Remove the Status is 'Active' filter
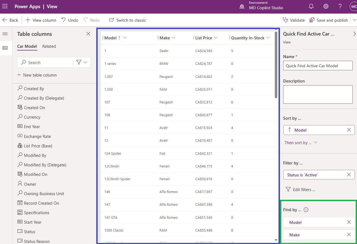 [x=349, y=175]
